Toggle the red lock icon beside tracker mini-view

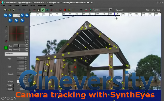(6, 41)
